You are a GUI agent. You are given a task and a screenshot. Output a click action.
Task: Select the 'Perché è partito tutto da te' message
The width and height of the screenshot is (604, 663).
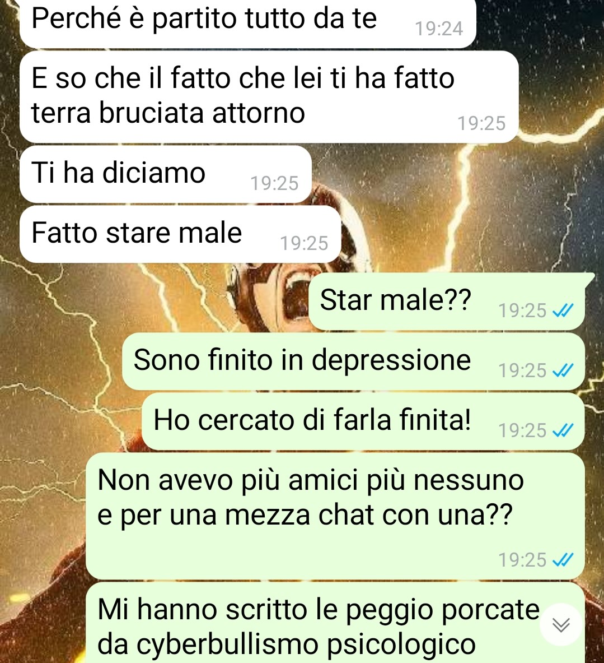248,21
